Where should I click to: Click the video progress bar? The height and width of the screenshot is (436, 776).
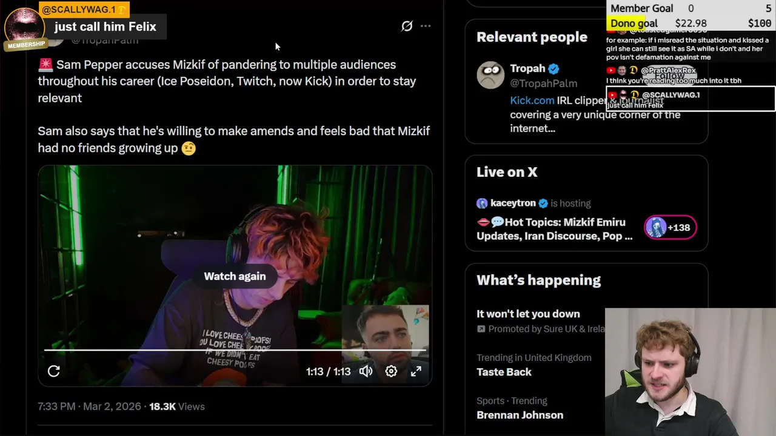click(x=235, y=350)
